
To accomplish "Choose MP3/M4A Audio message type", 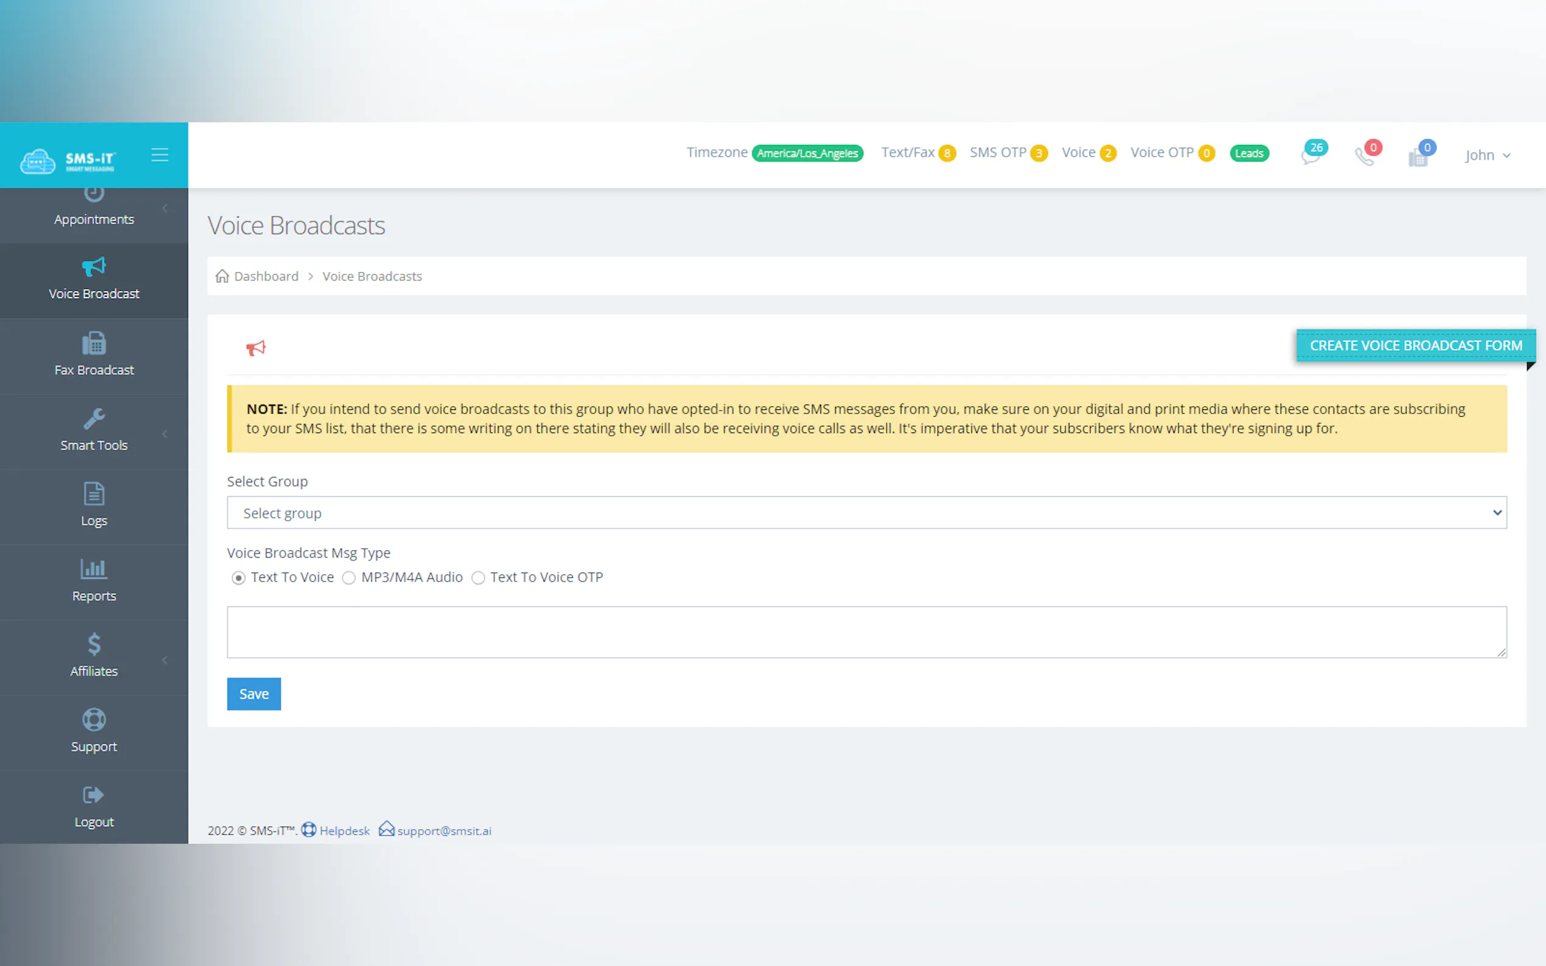I will (x=349, y=577).
